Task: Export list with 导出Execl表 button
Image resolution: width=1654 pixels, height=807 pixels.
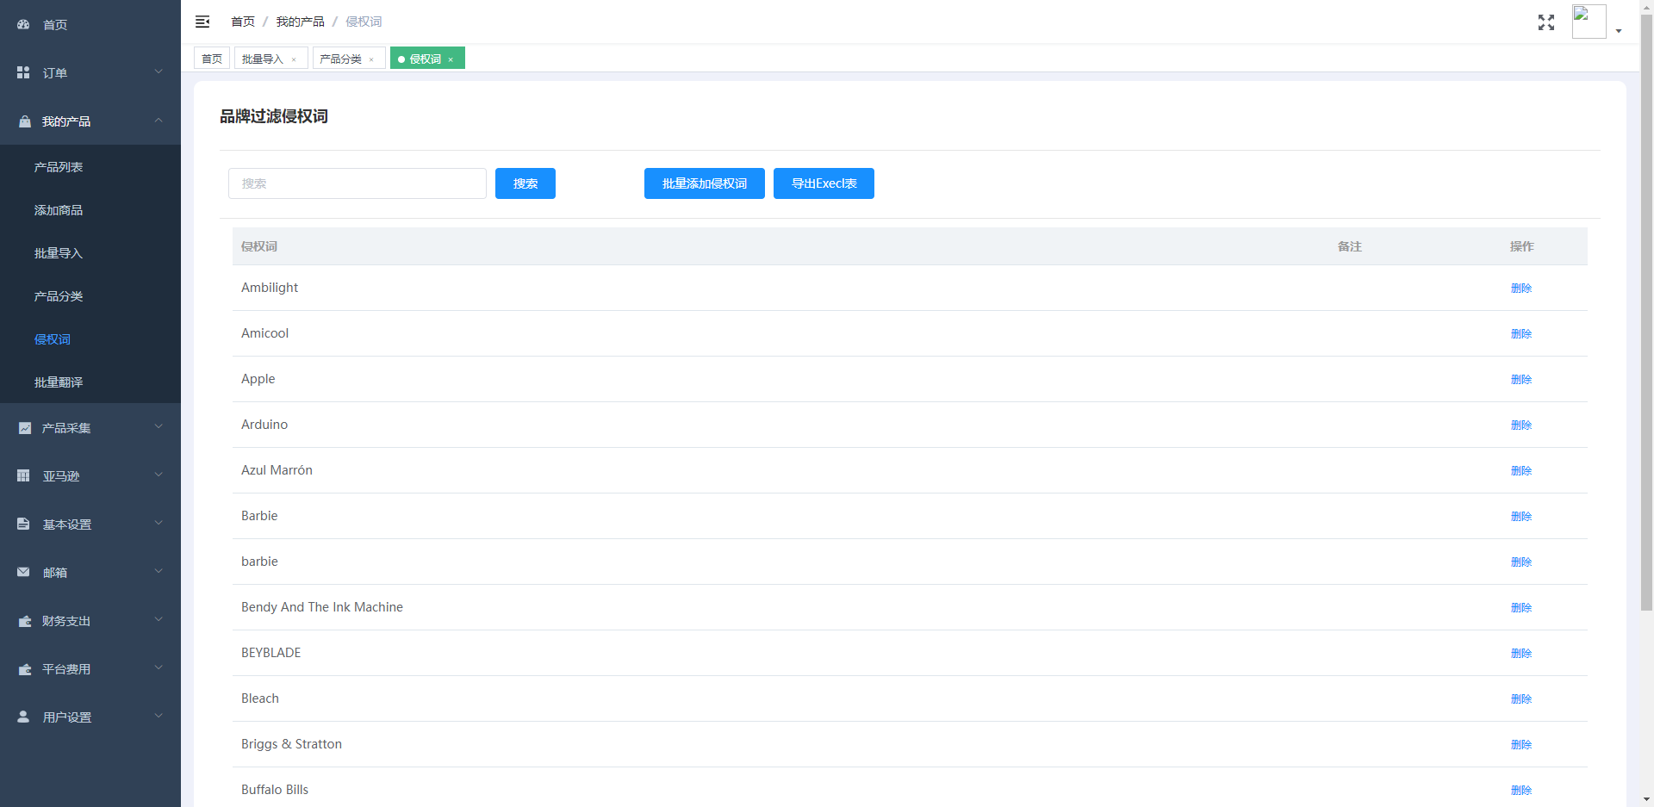Action: point(824,183)
